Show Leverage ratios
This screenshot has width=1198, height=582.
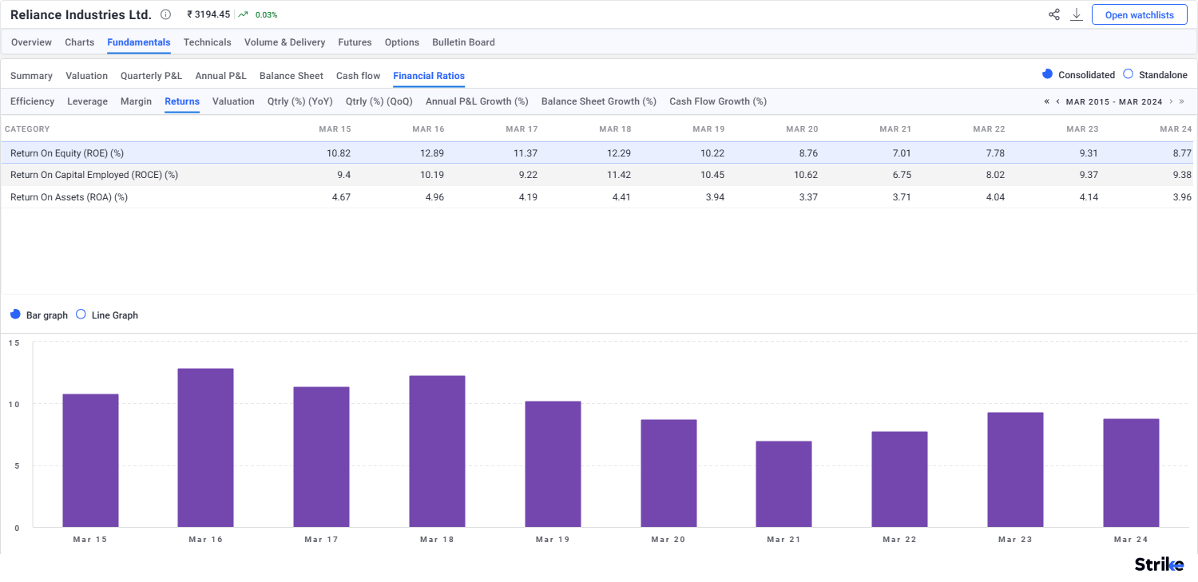[87, 101]
